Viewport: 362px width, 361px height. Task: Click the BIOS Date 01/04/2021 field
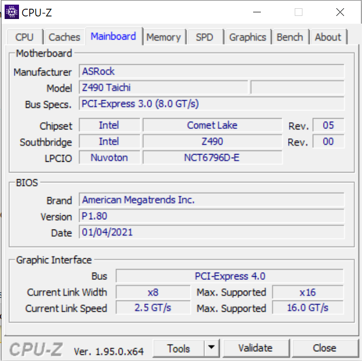(x=212, y=232)
